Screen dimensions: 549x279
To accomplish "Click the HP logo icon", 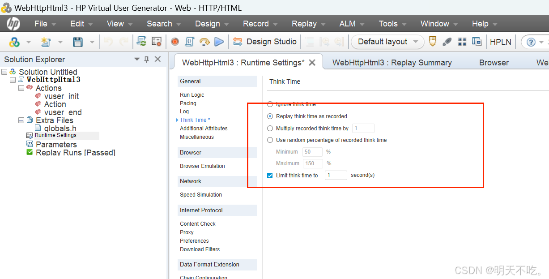I will tap(13, 24).
